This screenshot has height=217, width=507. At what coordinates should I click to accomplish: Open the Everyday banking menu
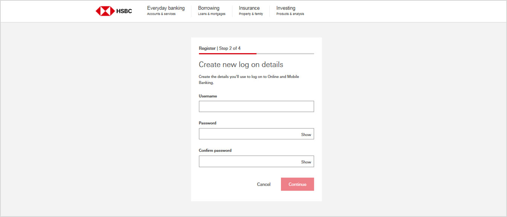(166, 8)
